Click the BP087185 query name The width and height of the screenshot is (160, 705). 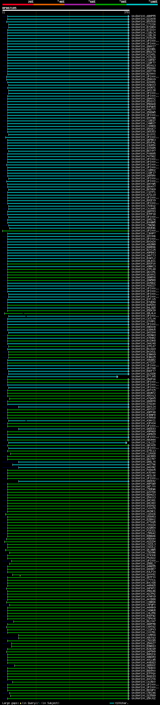pyautogui.click(x=9, y=8)
